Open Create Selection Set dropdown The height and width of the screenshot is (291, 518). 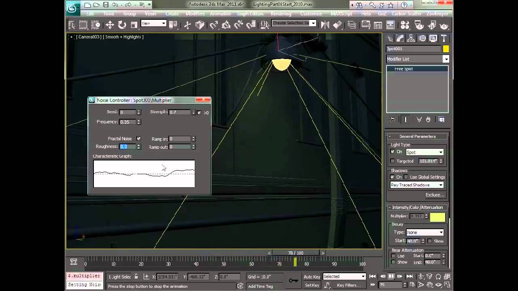(293, 23)
